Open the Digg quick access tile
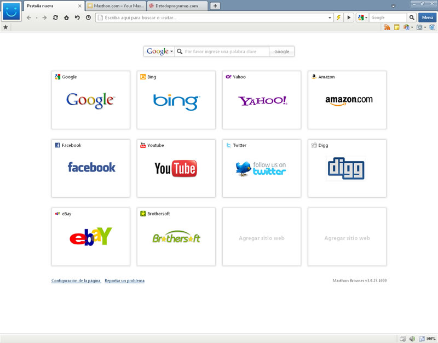This screenshot has width=438, height=343. tap(347, 168)
